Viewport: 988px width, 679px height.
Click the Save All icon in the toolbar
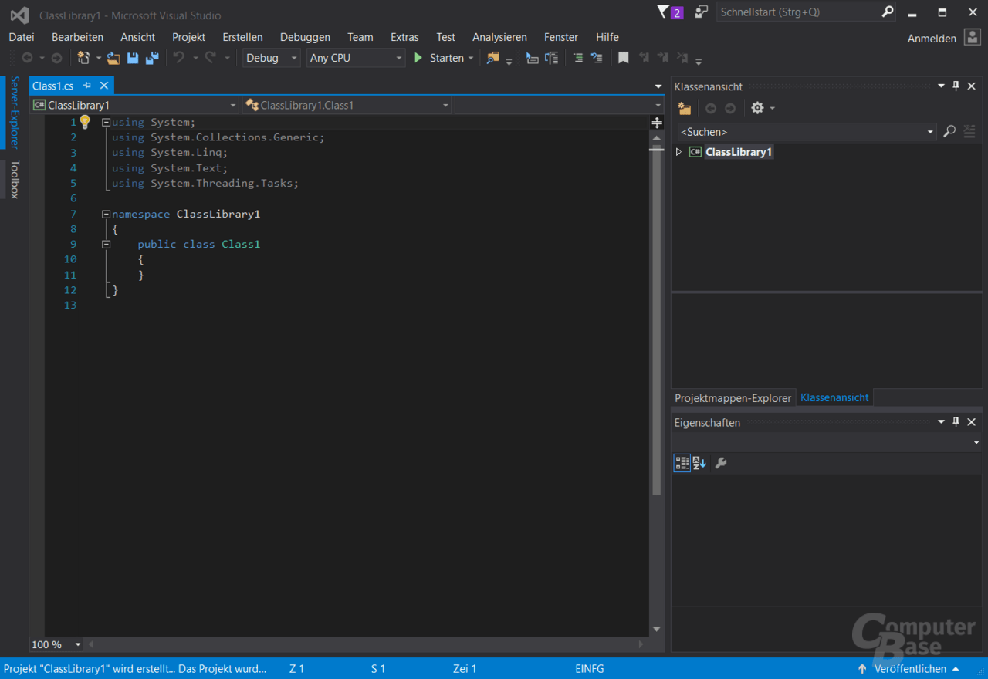click(152, 57)
